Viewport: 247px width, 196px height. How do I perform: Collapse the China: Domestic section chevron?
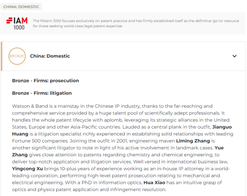click(235, 56)
